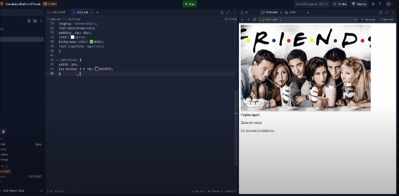The image size is (399, 196).
Task: Switch to the AI tab in the right pane
Action: pyautogui.click(x=244, y=12)
